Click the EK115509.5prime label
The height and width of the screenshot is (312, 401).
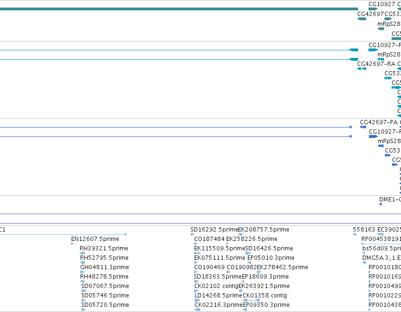(220, 248)
